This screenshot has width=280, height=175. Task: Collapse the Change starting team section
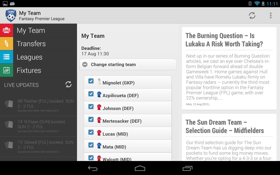point(128,64)
